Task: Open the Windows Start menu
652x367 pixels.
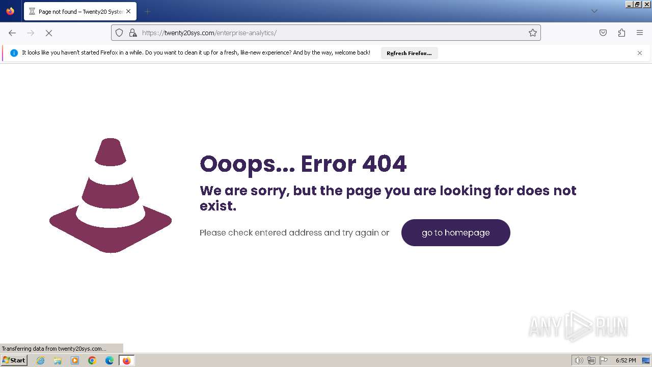Action: [14, 360]
